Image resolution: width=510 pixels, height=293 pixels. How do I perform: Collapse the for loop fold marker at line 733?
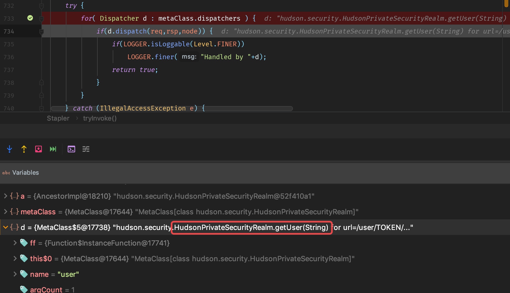click(41, 18)
